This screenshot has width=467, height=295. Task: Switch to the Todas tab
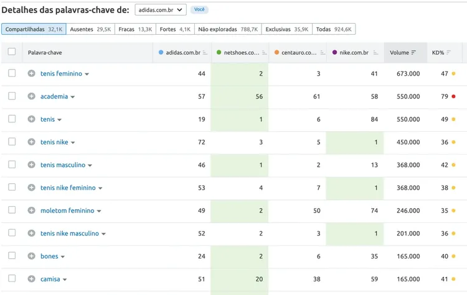[x=334, y=29]
